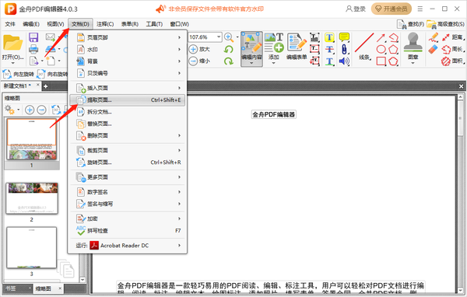Screen dimensions: 467x297
Task: Select page 1 thumbnail
Action: (32, 139)
